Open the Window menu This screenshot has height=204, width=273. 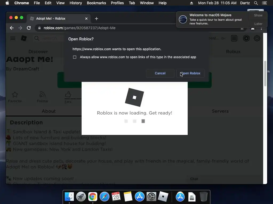pos(147,3)
